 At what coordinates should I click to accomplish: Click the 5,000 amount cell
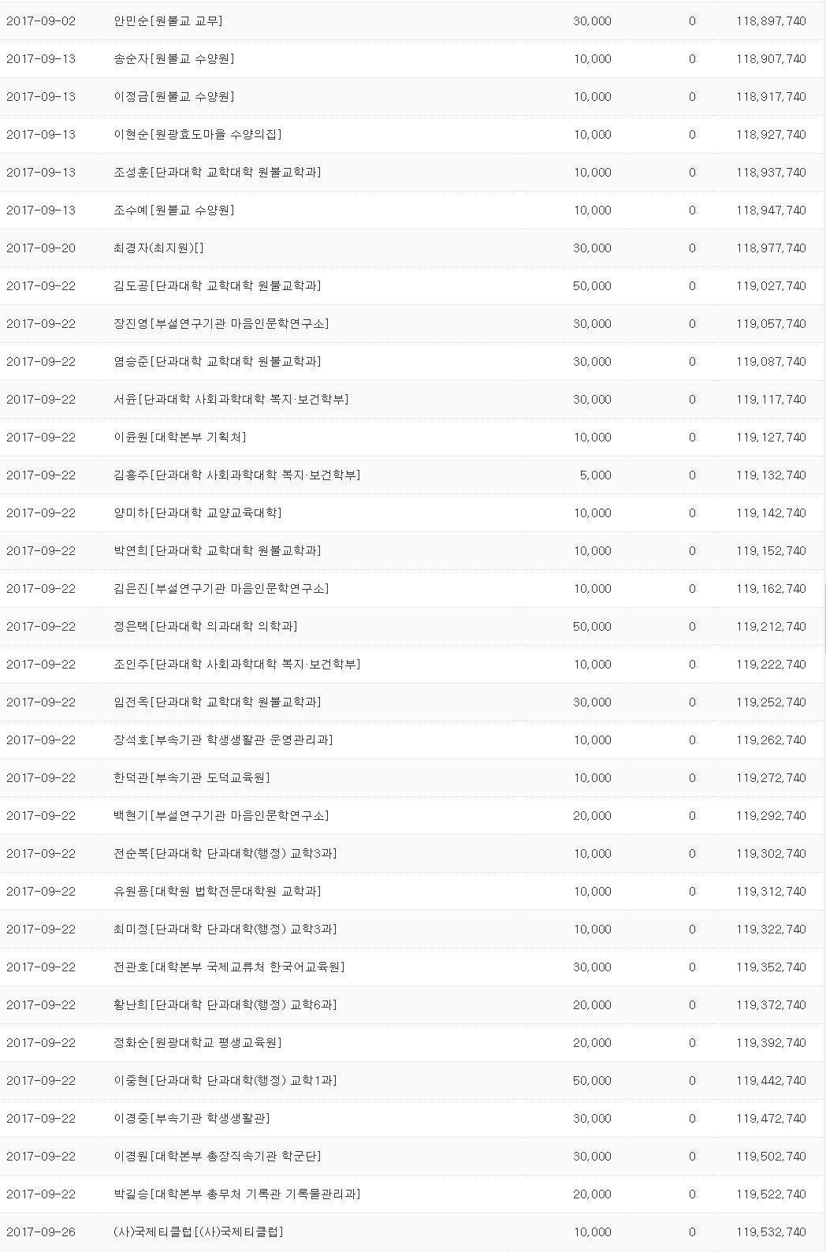click(x=595, y=475)
